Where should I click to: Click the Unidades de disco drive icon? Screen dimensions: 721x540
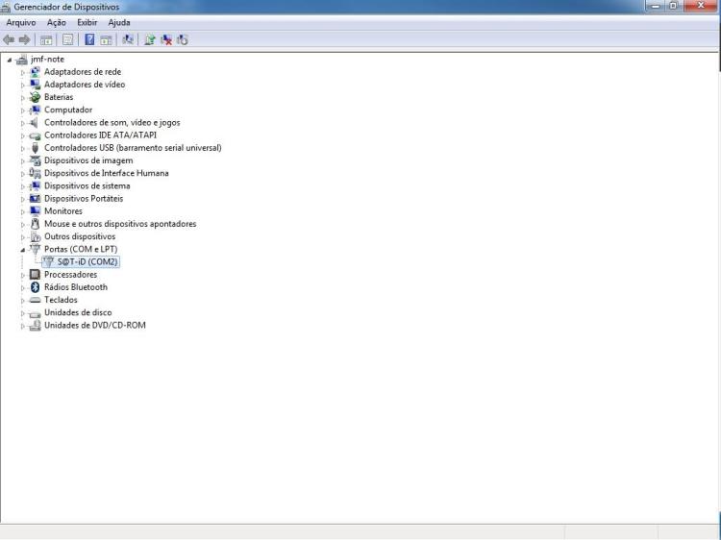click(x=35, y=313)
